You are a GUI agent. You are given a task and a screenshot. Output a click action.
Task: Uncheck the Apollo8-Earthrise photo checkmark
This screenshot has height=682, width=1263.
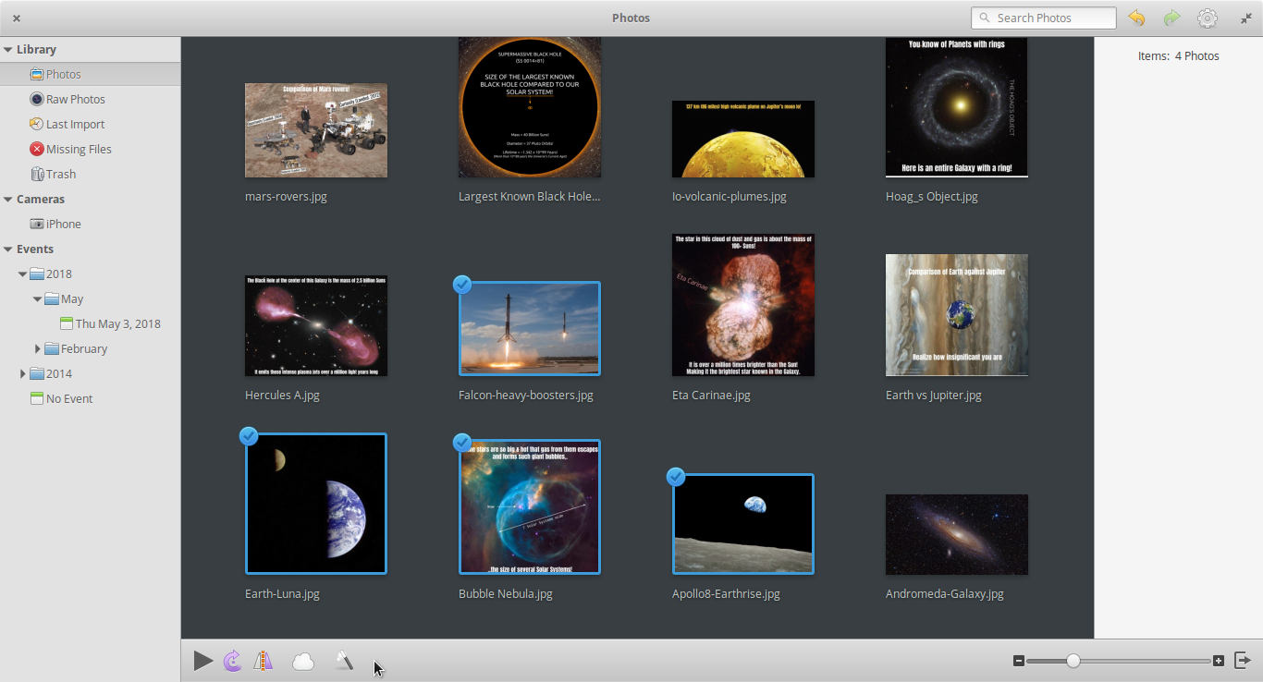pyautogui.click(x=676, y=477)
